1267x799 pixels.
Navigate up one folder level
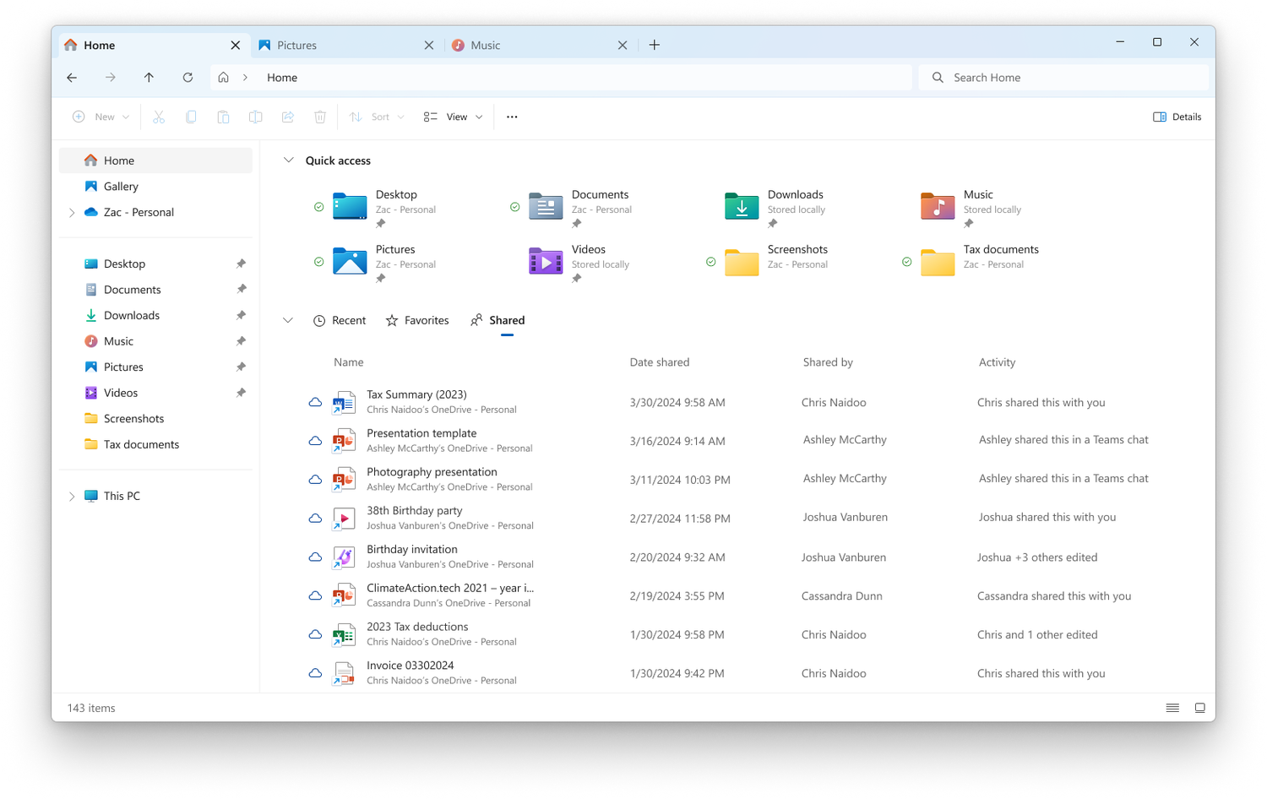point(149,78)
